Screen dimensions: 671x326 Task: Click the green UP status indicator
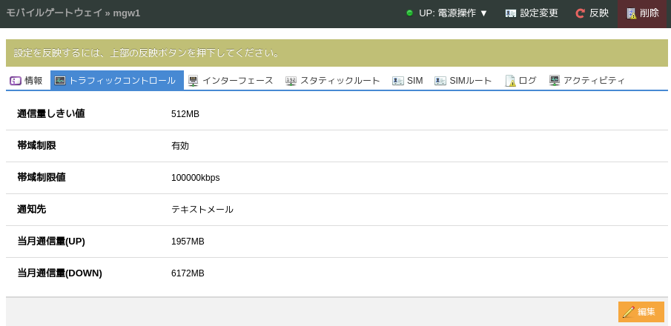click(409, 13)
